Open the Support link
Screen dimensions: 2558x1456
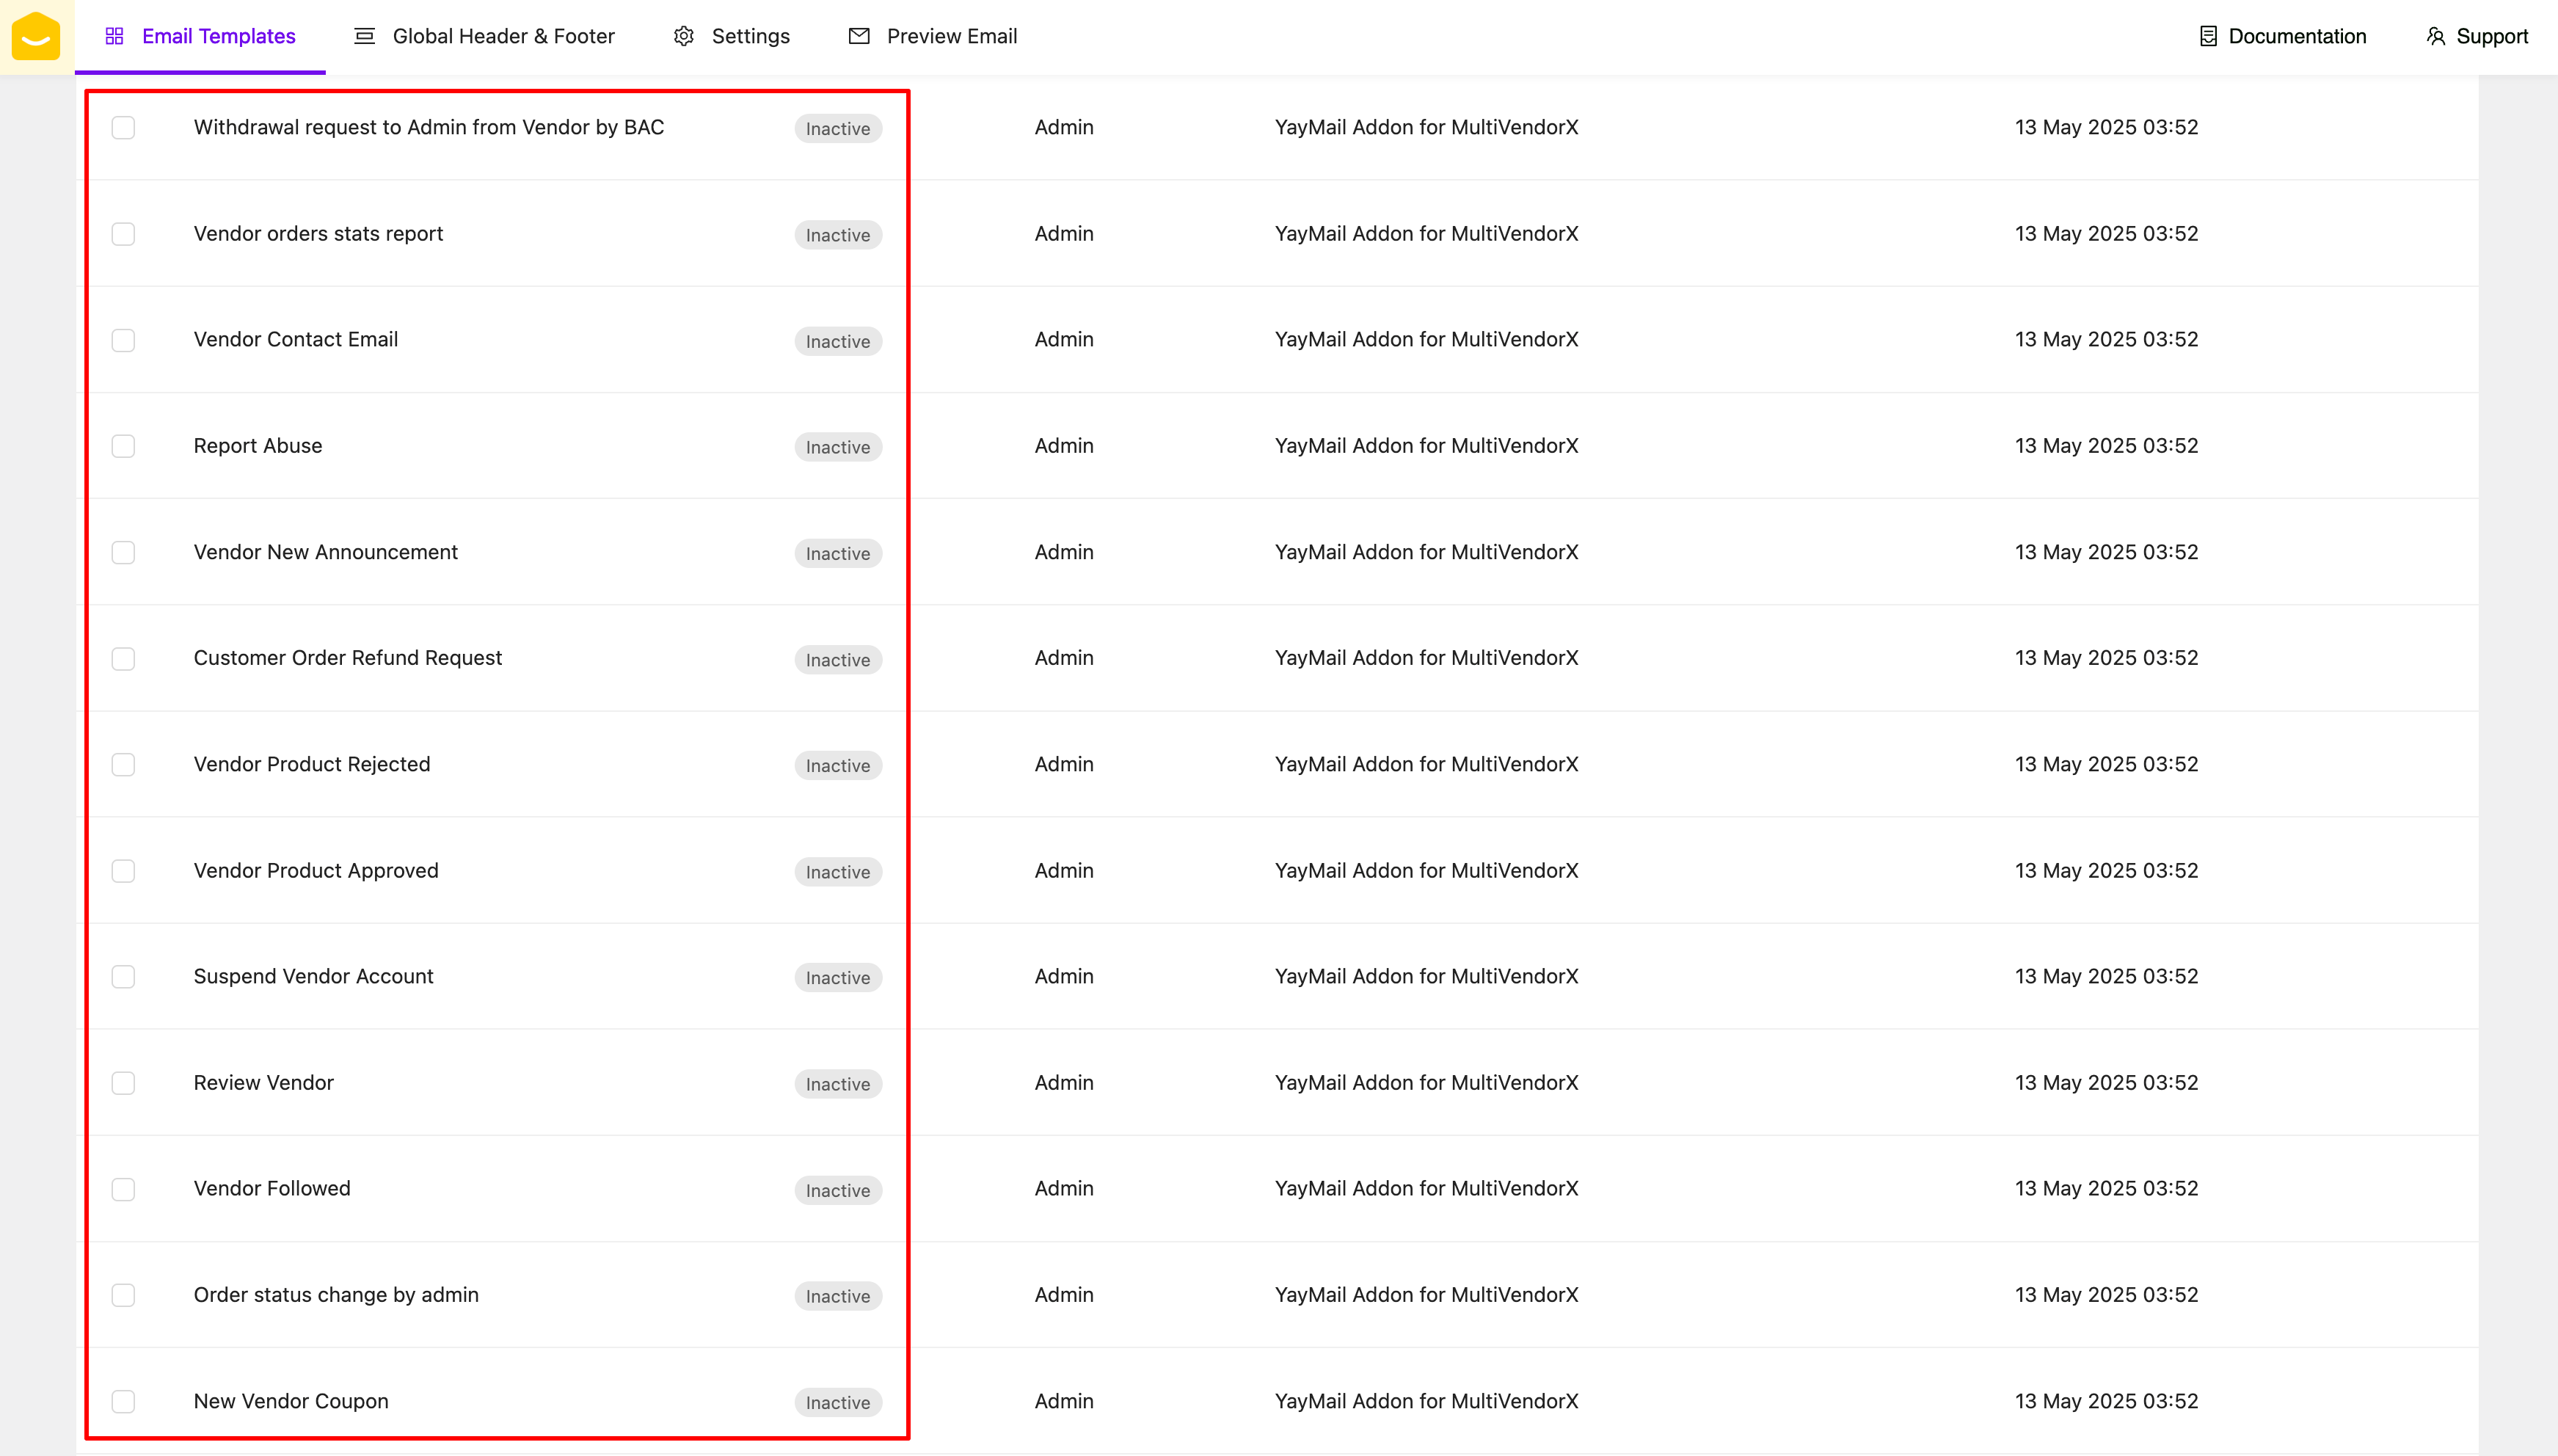(x=2491, y=37)
